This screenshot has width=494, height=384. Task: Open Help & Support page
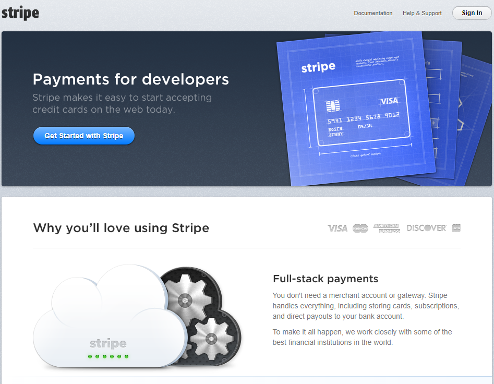click(422, 13)
